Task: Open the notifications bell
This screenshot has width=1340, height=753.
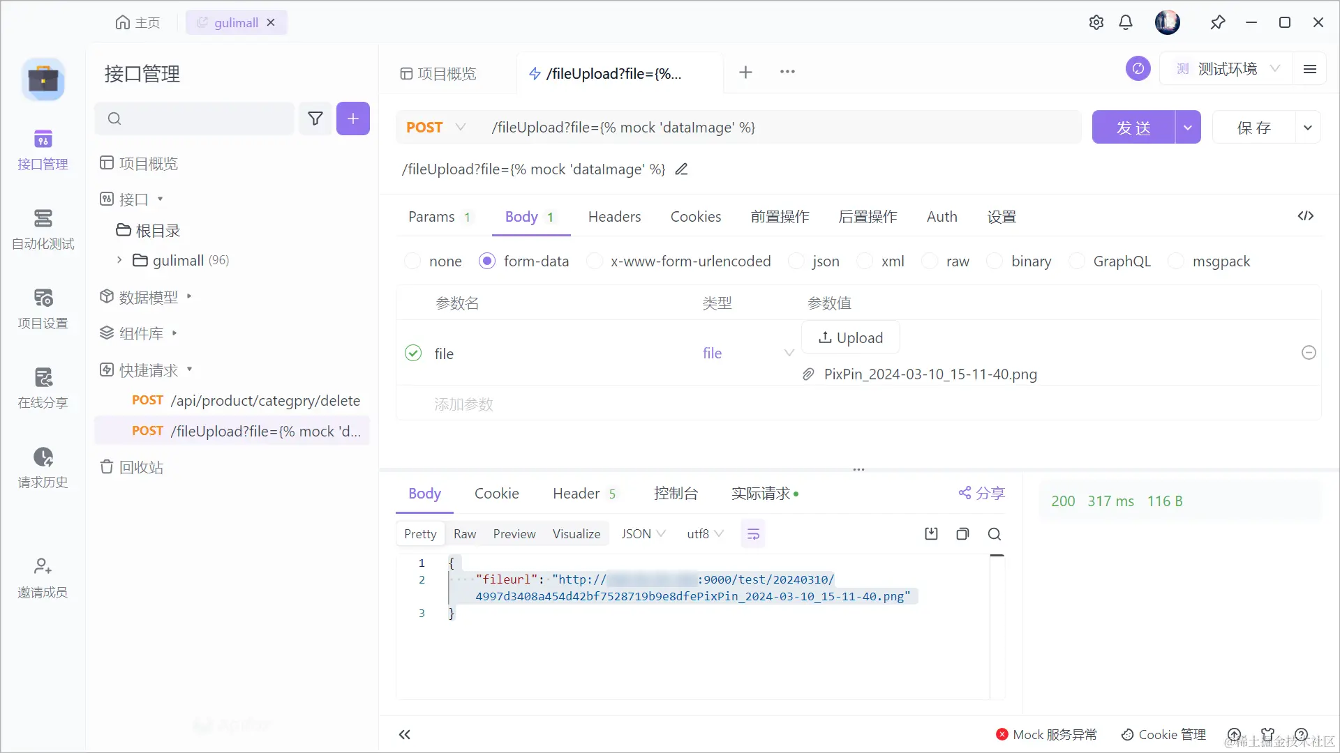Action: 1126,22
